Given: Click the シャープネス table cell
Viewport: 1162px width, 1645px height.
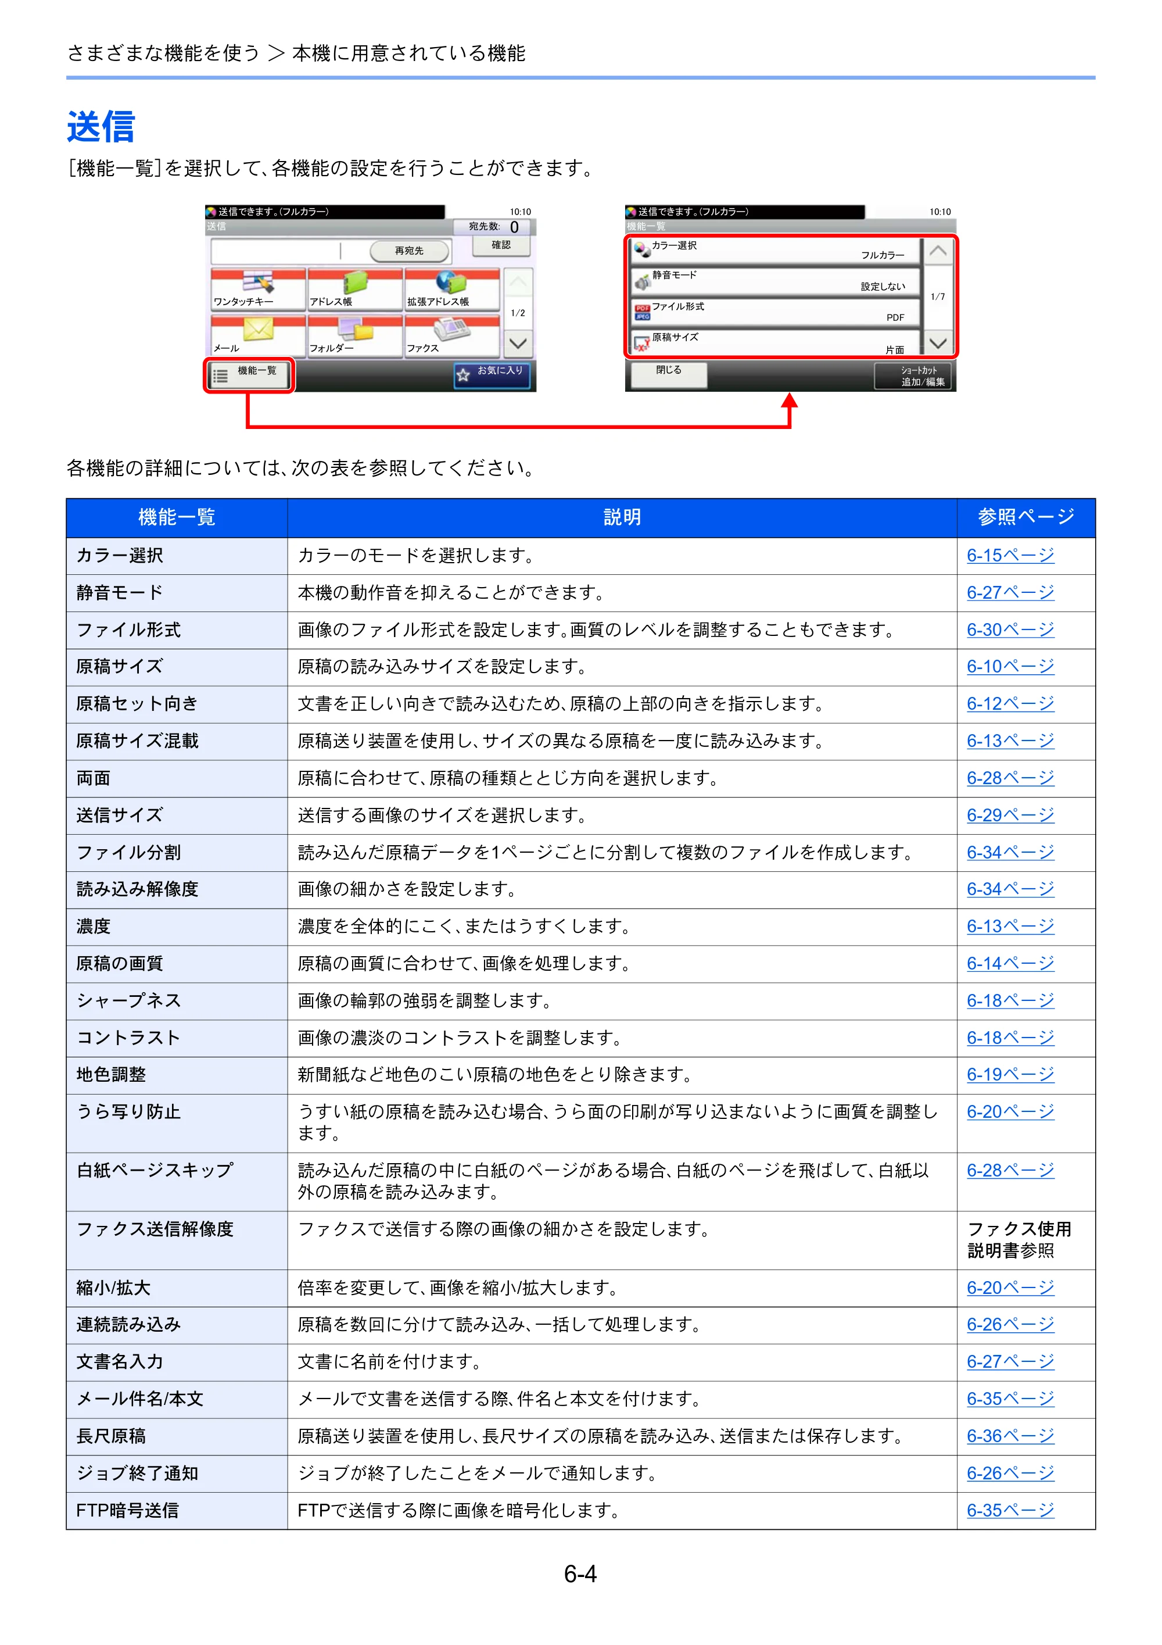Looking at the screenshot, I should 177,1001.
